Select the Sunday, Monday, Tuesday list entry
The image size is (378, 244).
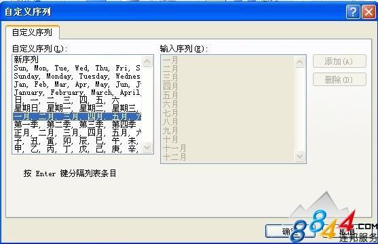click(77, 76)
